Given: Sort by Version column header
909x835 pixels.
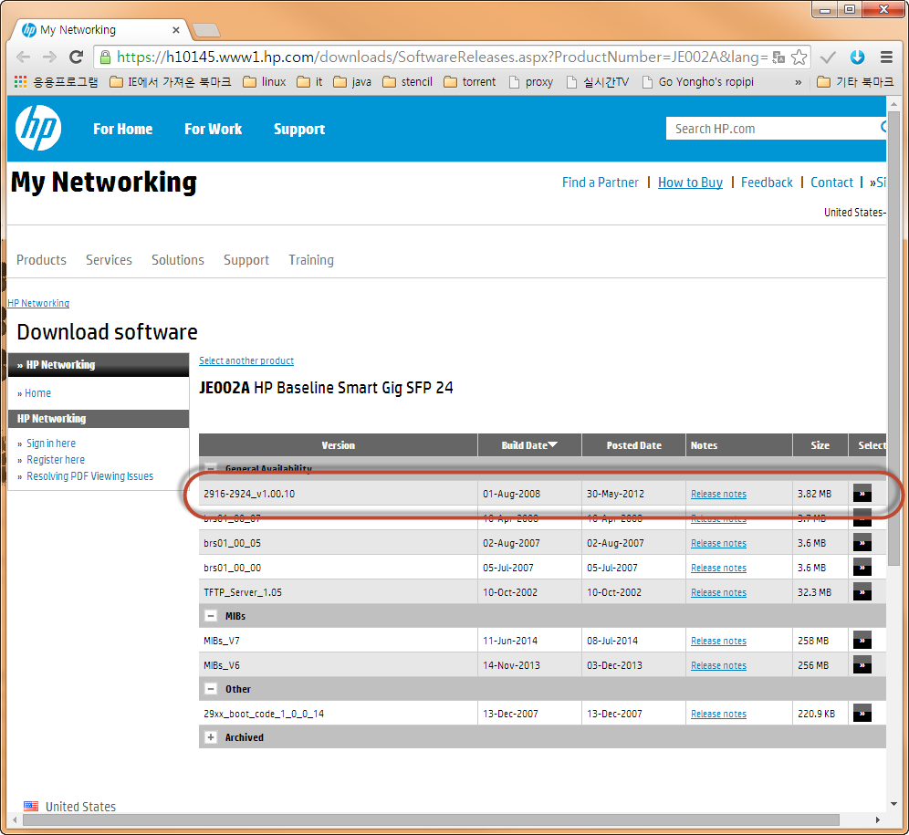Looking at the screenshot, I should 338,444.
